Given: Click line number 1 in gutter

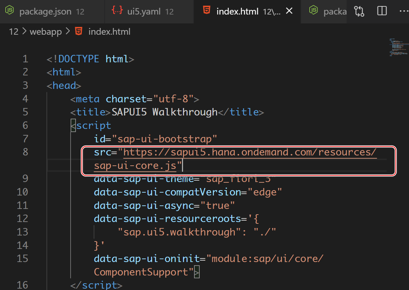Looking at the screenshot, I should click(x=25, y=59).
